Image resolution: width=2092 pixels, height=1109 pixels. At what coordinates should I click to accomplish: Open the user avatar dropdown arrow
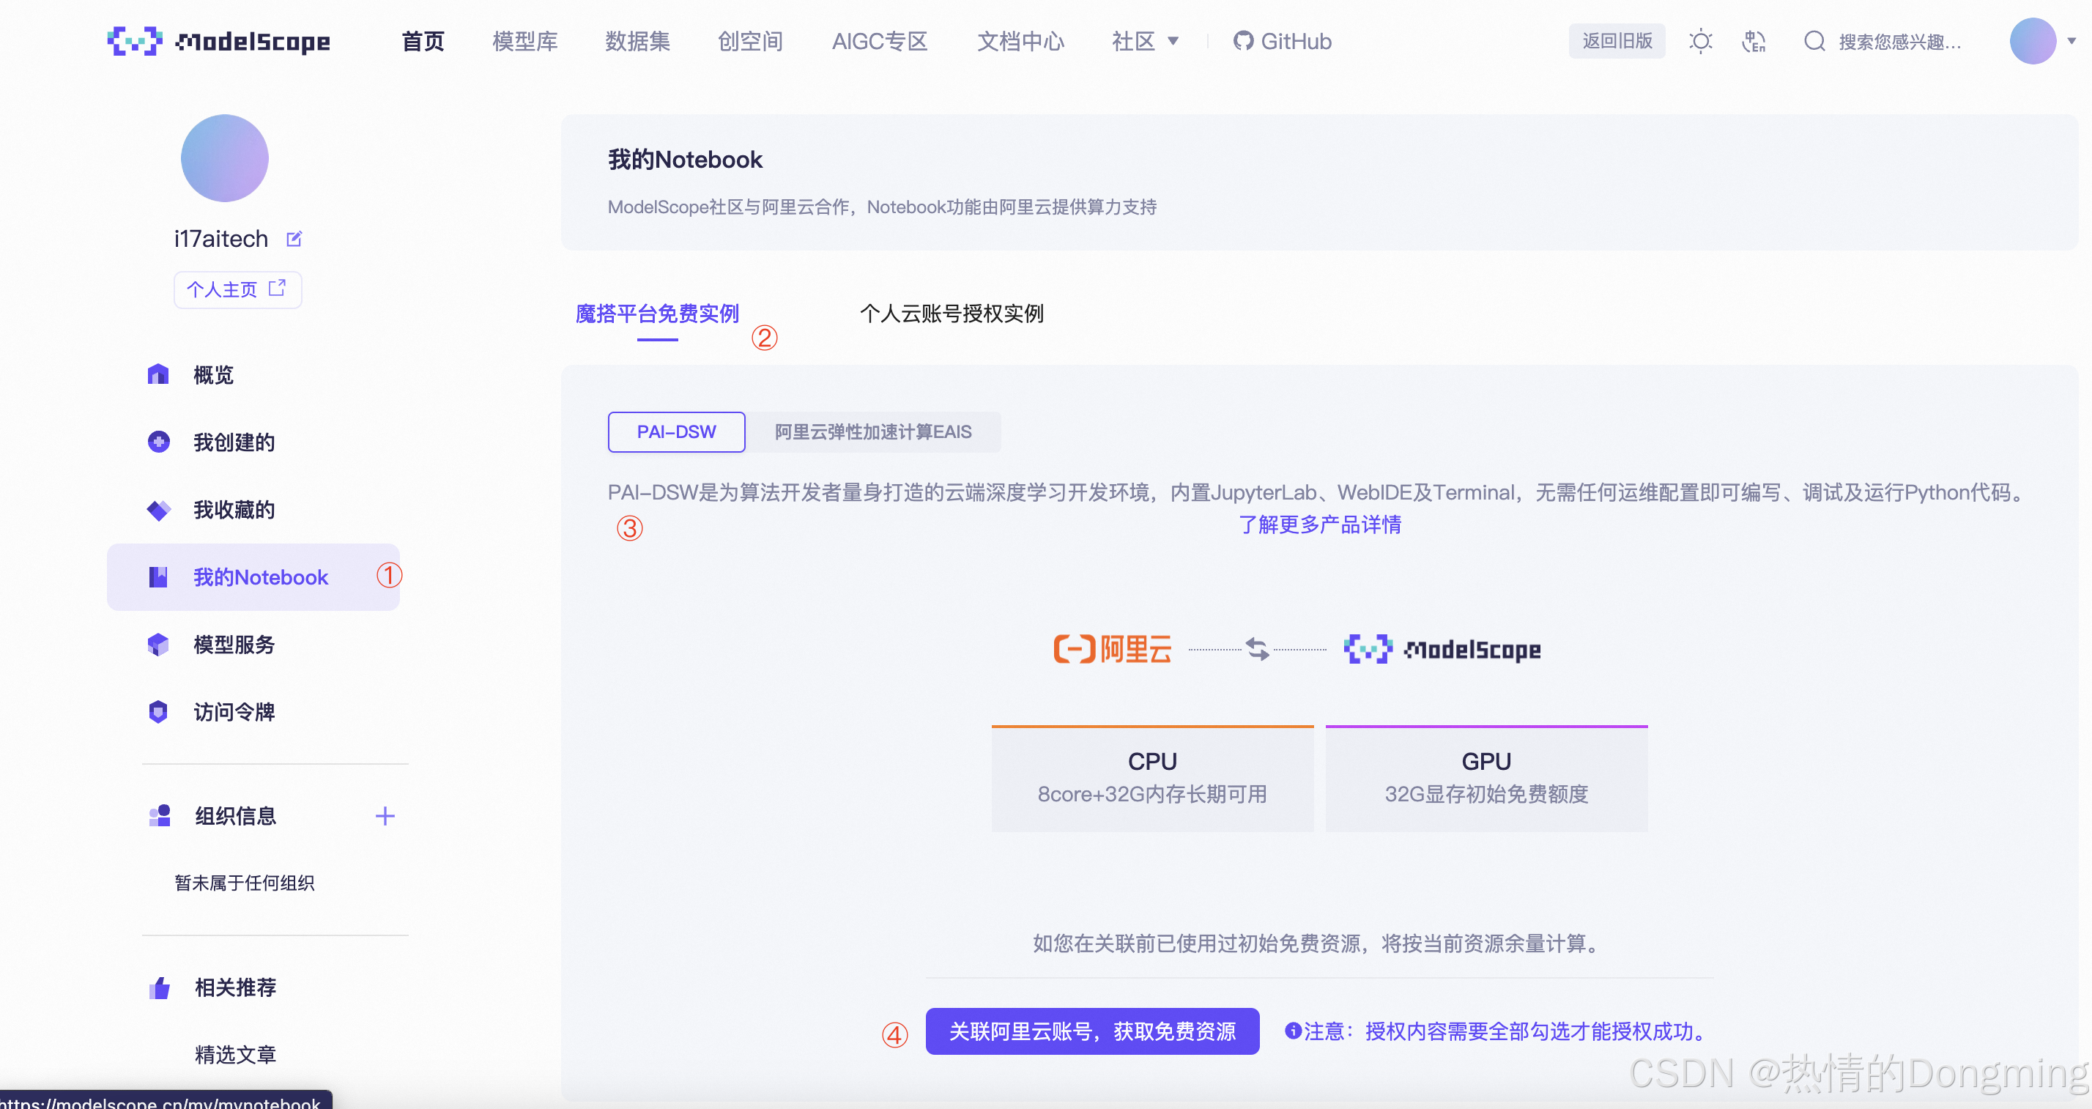pos(2071,42)
